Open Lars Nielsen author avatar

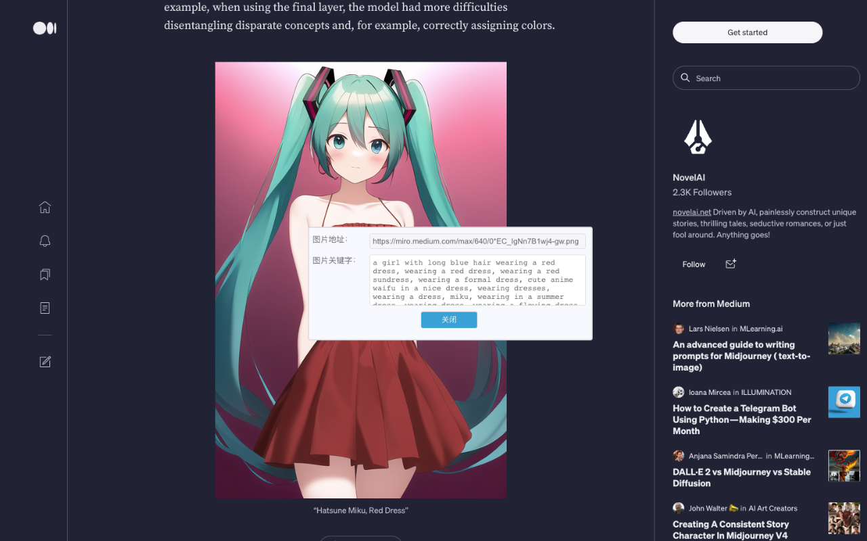tap(679, 329)
